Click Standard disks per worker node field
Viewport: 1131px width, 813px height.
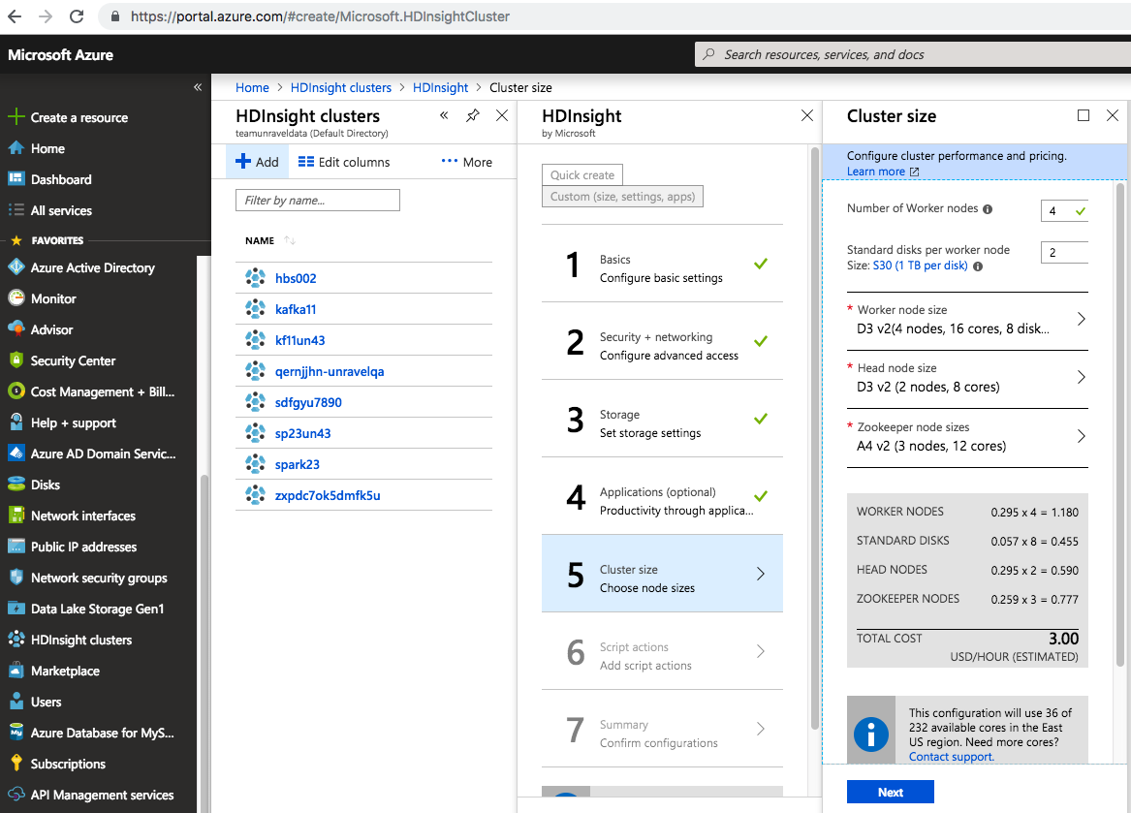click(x=1065, y=253)
